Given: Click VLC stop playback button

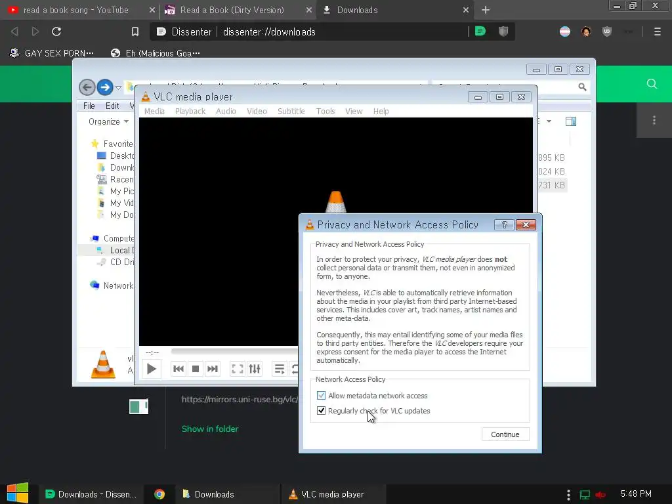Looking at the screenshot, I should 196,369.
